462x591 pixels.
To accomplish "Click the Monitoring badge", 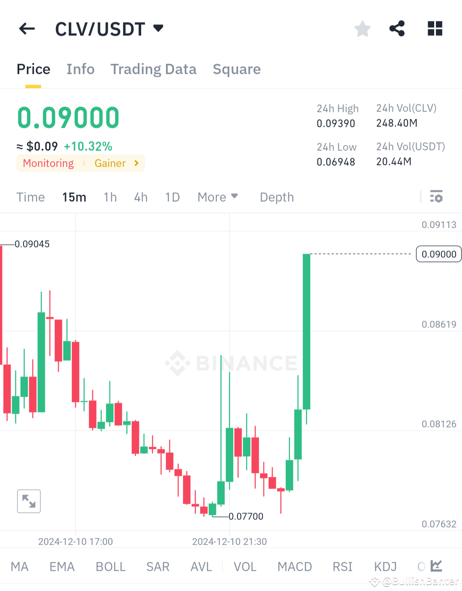I will (x=48, y=163).
